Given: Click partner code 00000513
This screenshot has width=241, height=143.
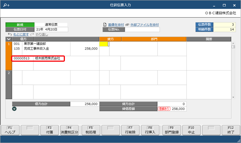Looking at the screenshot, I should [x=22, y=58].
